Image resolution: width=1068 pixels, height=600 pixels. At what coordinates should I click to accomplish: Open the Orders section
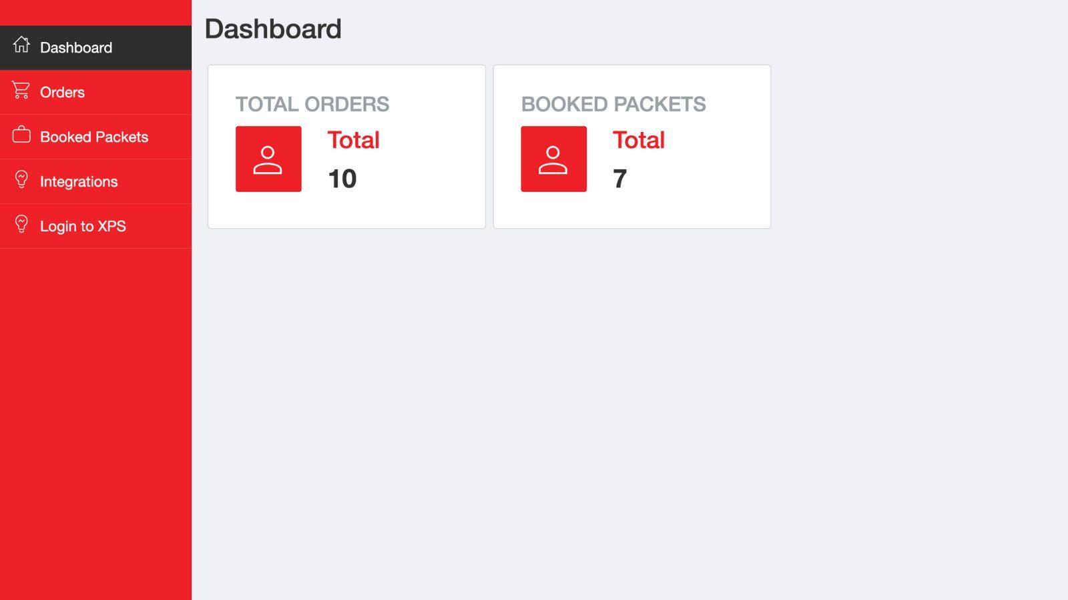coord(63,92)
